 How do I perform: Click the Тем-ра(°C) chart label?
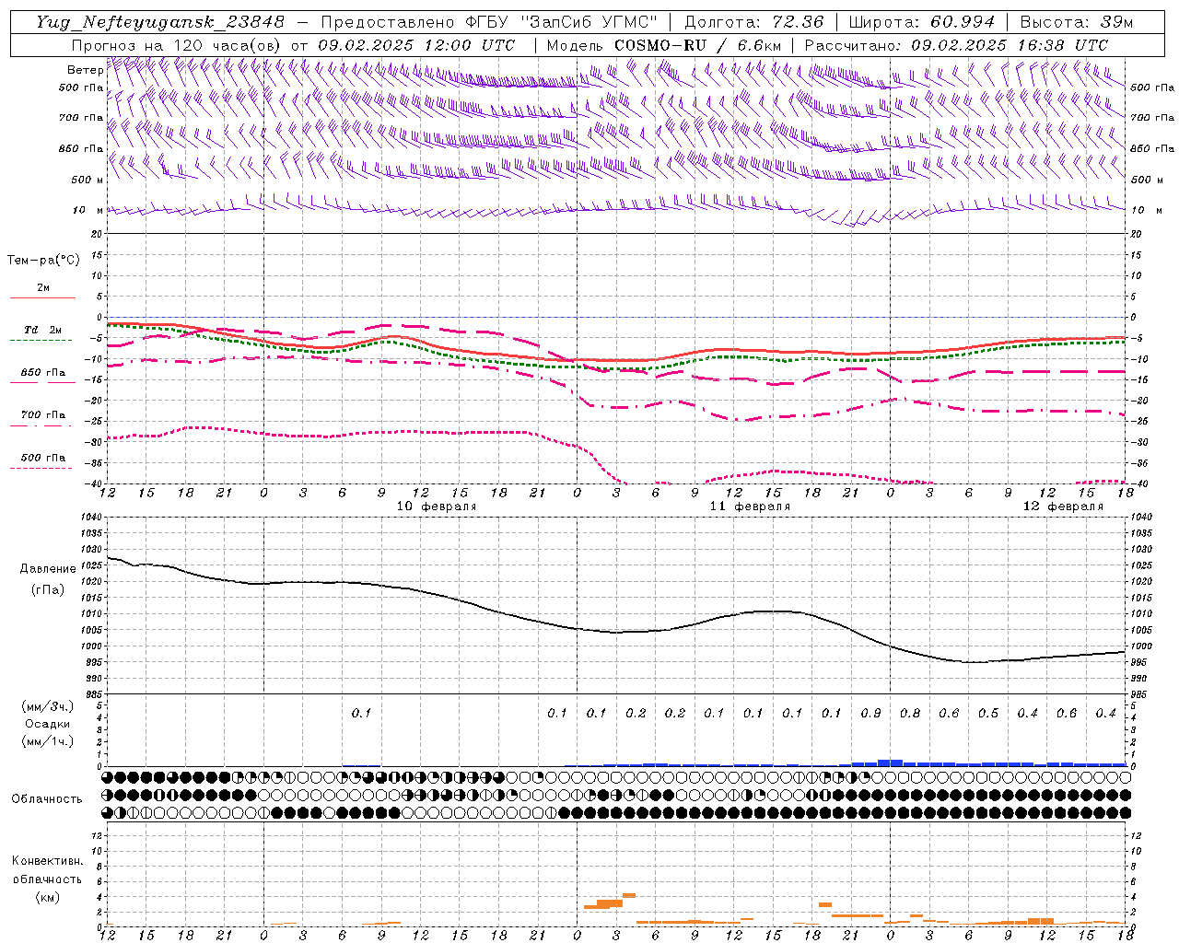pyautogui.click(x=43, y=260)
